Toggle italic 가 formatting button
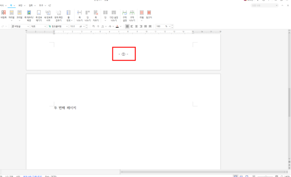The width and height of the screenshot is (291, 177). point(98,26)
